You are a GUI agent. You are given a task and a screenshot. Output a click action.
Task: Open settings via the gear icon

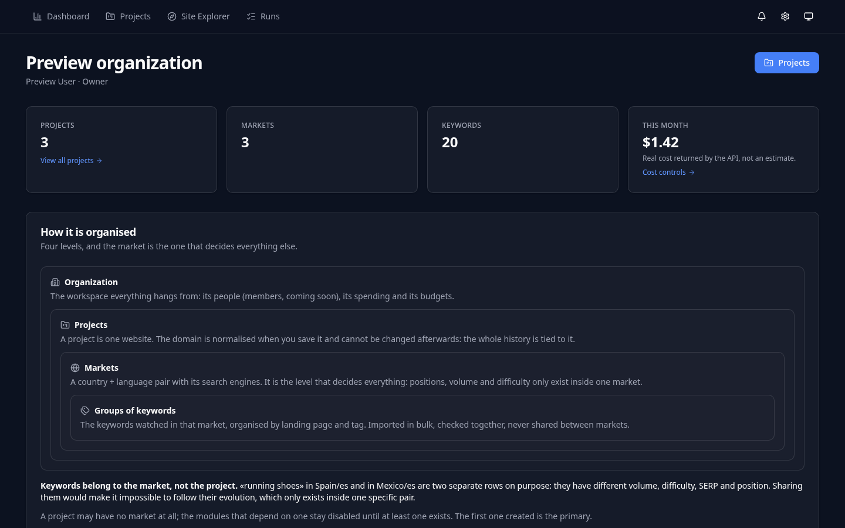(x=785, y=16)
